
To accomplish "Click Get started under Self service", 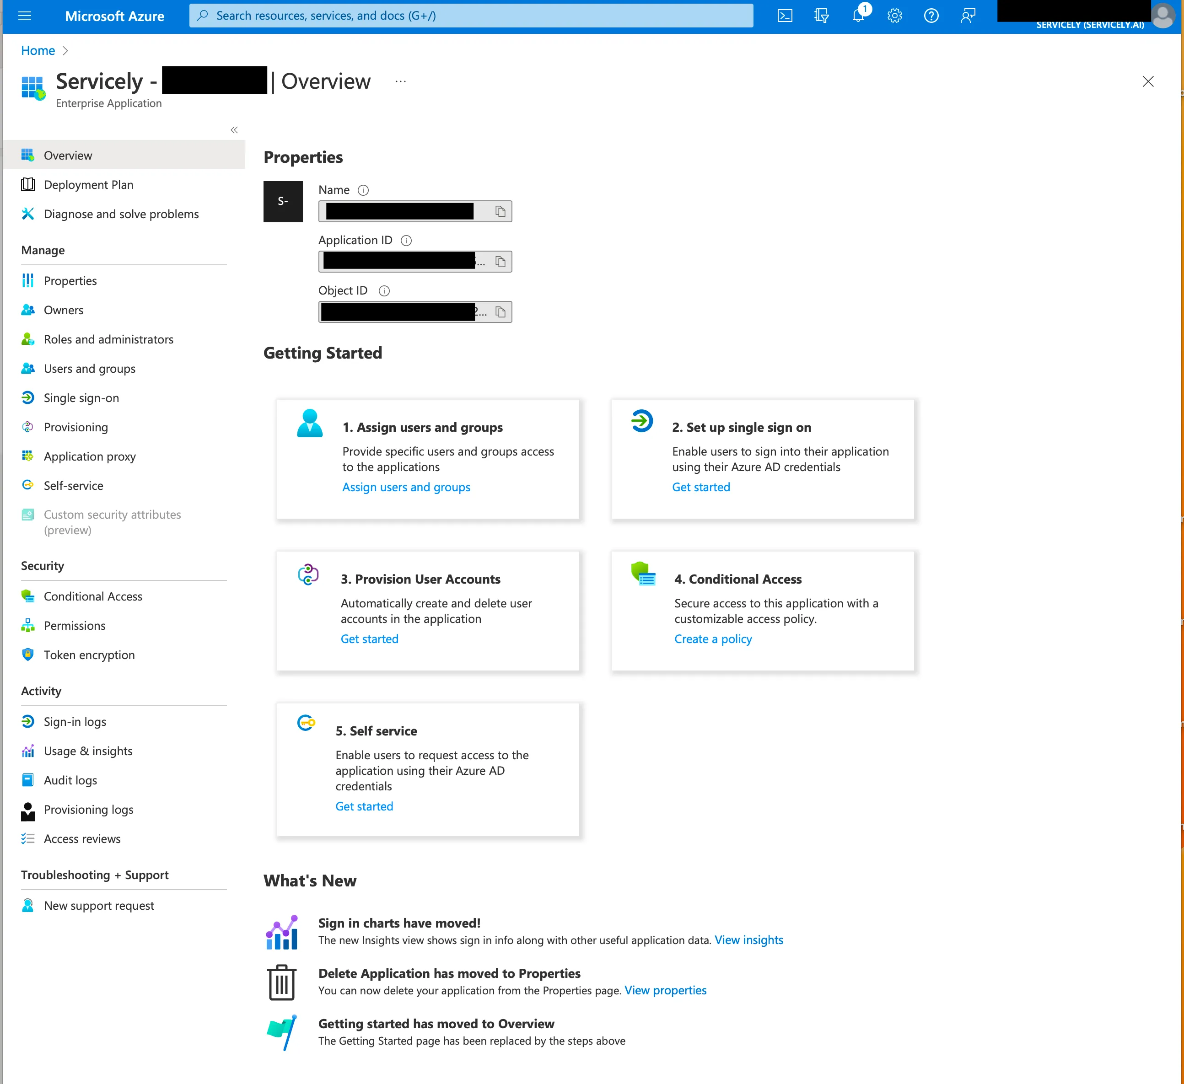I will (364, 806).
